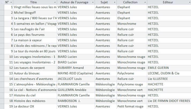Select author cell 'GUILLEMIN Amédée'
The image size is (191, 109).
pos(76,90)
